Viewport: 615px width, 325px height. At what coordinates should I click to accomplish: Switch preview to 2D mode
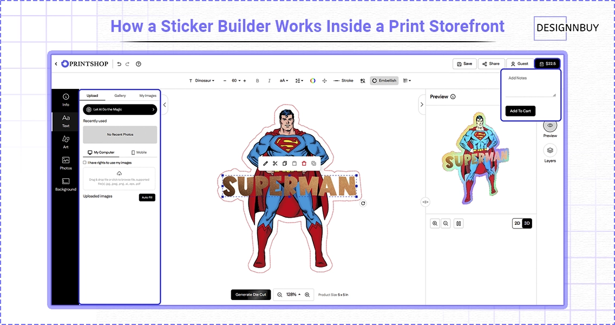tap(518, 223)
